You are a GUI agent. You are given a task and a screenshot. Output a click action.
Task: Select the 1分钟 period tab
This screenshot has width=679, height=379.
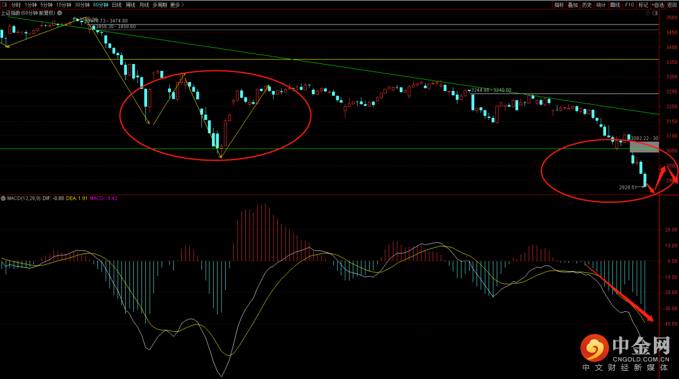point(31,4)
